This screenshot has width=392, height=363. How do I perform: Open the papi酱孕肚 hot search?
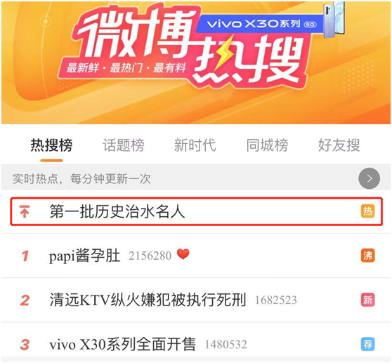coord(196,256)
